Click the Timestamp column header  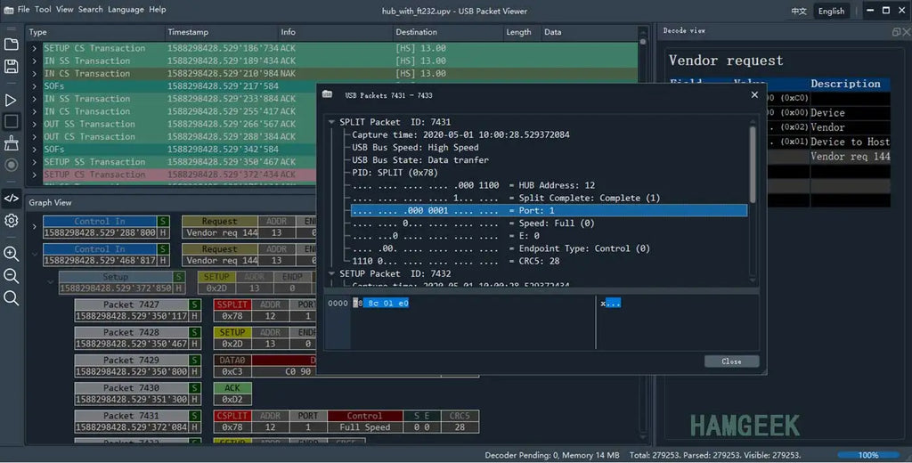coord(186,32)
